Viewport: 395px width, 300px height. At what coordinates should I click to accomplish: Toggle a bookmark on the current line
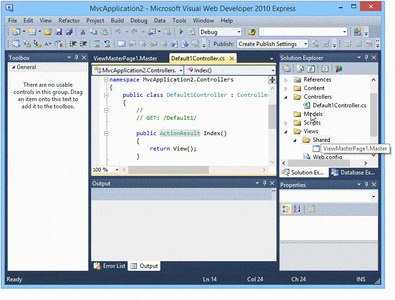pos(121,44)
